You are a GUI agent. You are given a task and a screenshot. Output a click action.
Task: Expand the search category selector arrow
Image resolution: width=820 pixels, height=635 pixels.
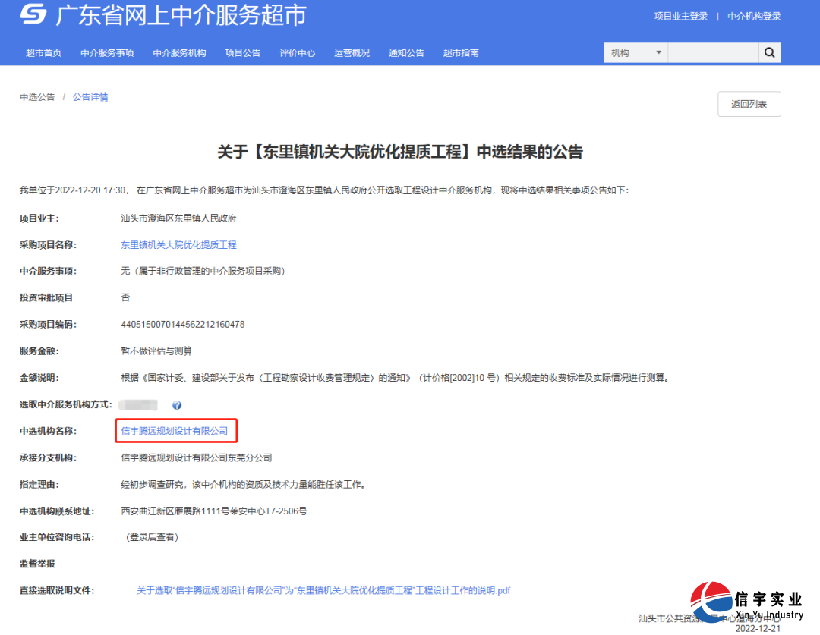tap(658, 52)
